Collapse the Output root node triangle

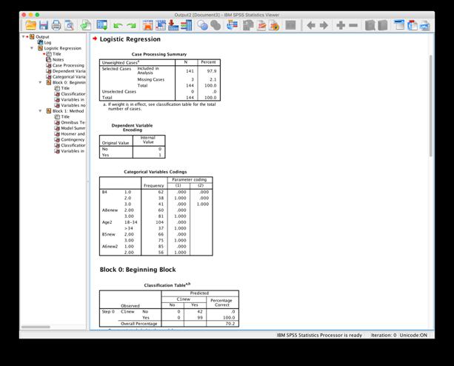[24, 37]
